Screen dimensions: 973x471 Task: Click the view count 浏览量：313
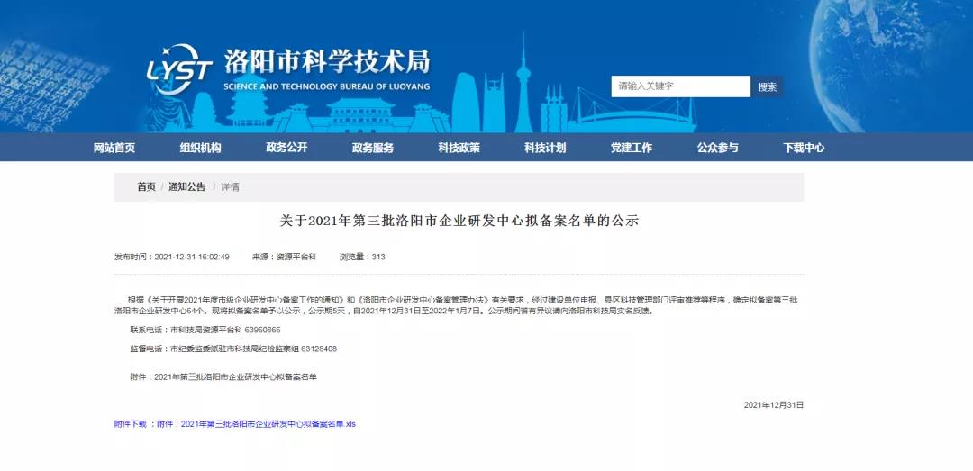click(x=362, y=257)
